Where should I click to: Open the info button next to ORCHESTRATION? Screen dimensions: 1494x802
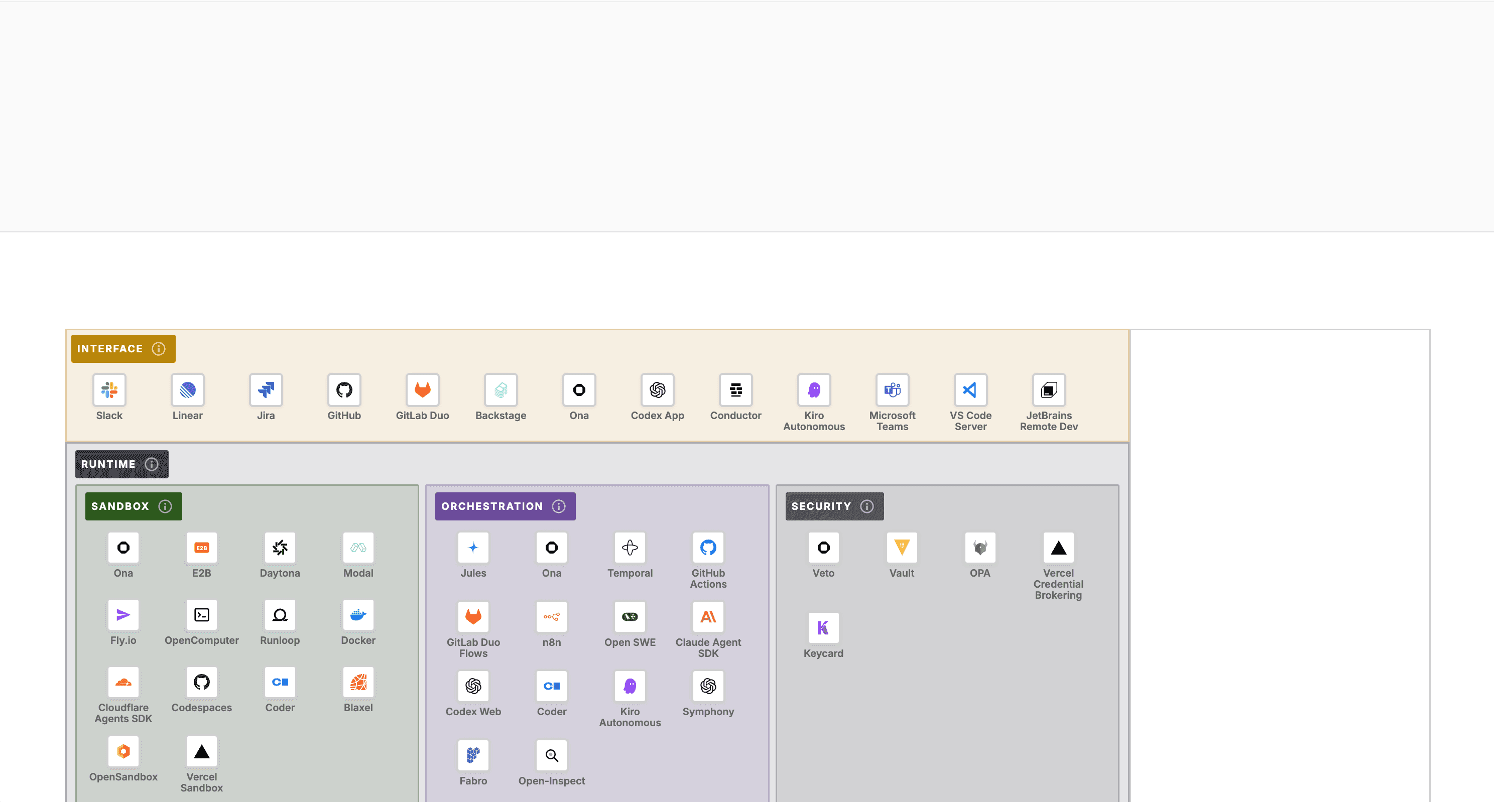pyautogui.click(x=559, y=506)
